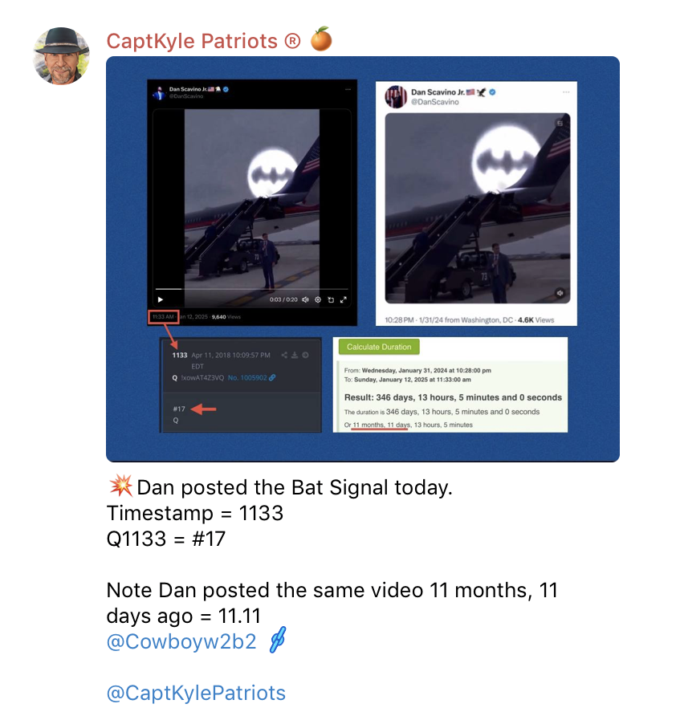Open video settings gear icon
This screenshot has height=708, width=676.
[318, 299]
